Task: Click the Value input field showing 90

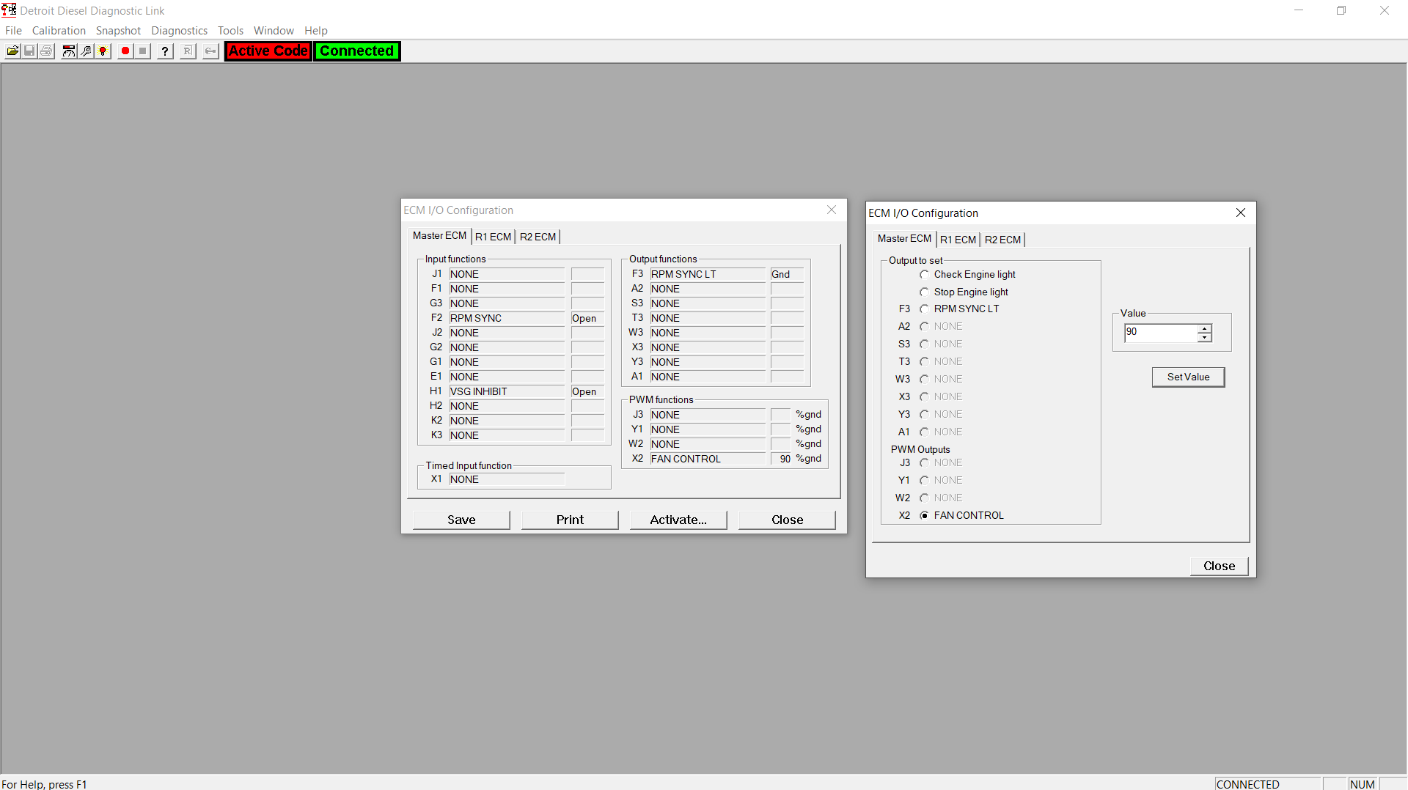Action: pyautogui.click(x=1160, y=333)
